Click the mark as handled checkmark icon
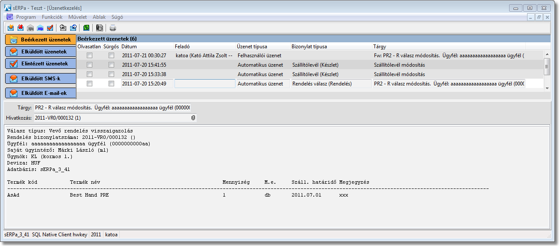Screen dimensions: 560x247 point(50,28)
